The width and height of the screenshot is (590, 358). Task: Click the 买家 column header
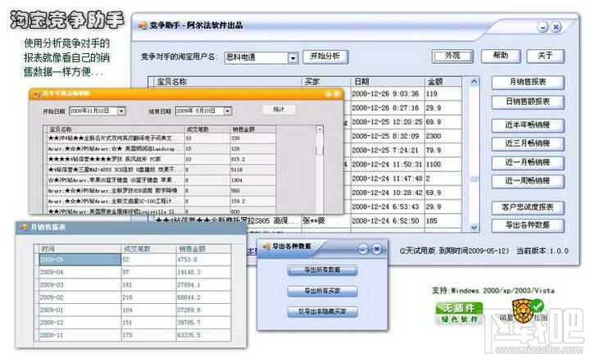pyautogui.click(x=326, y=82)
